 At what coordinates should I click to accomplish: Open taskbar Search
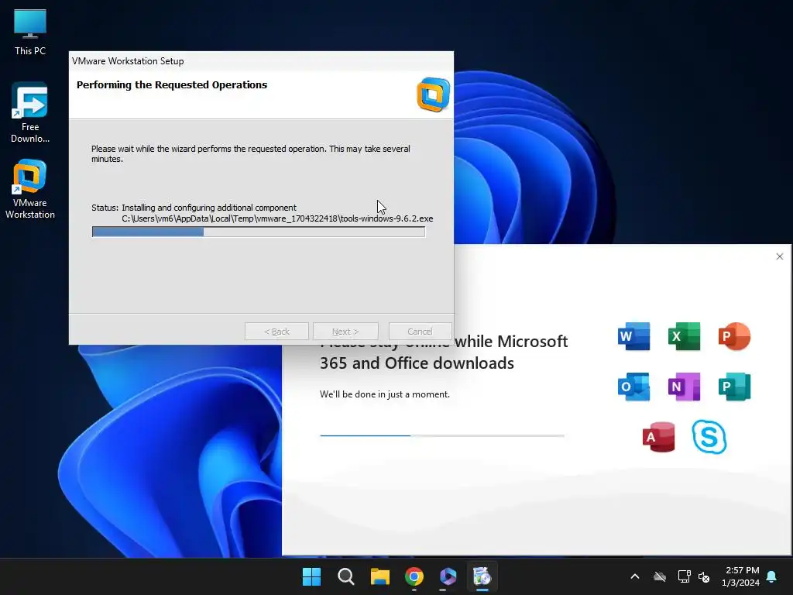(x=346, y=576)
